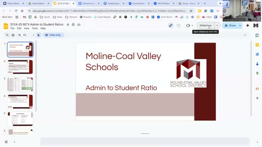
Task: Open Contacts in side panel
Action: point(257,64)
